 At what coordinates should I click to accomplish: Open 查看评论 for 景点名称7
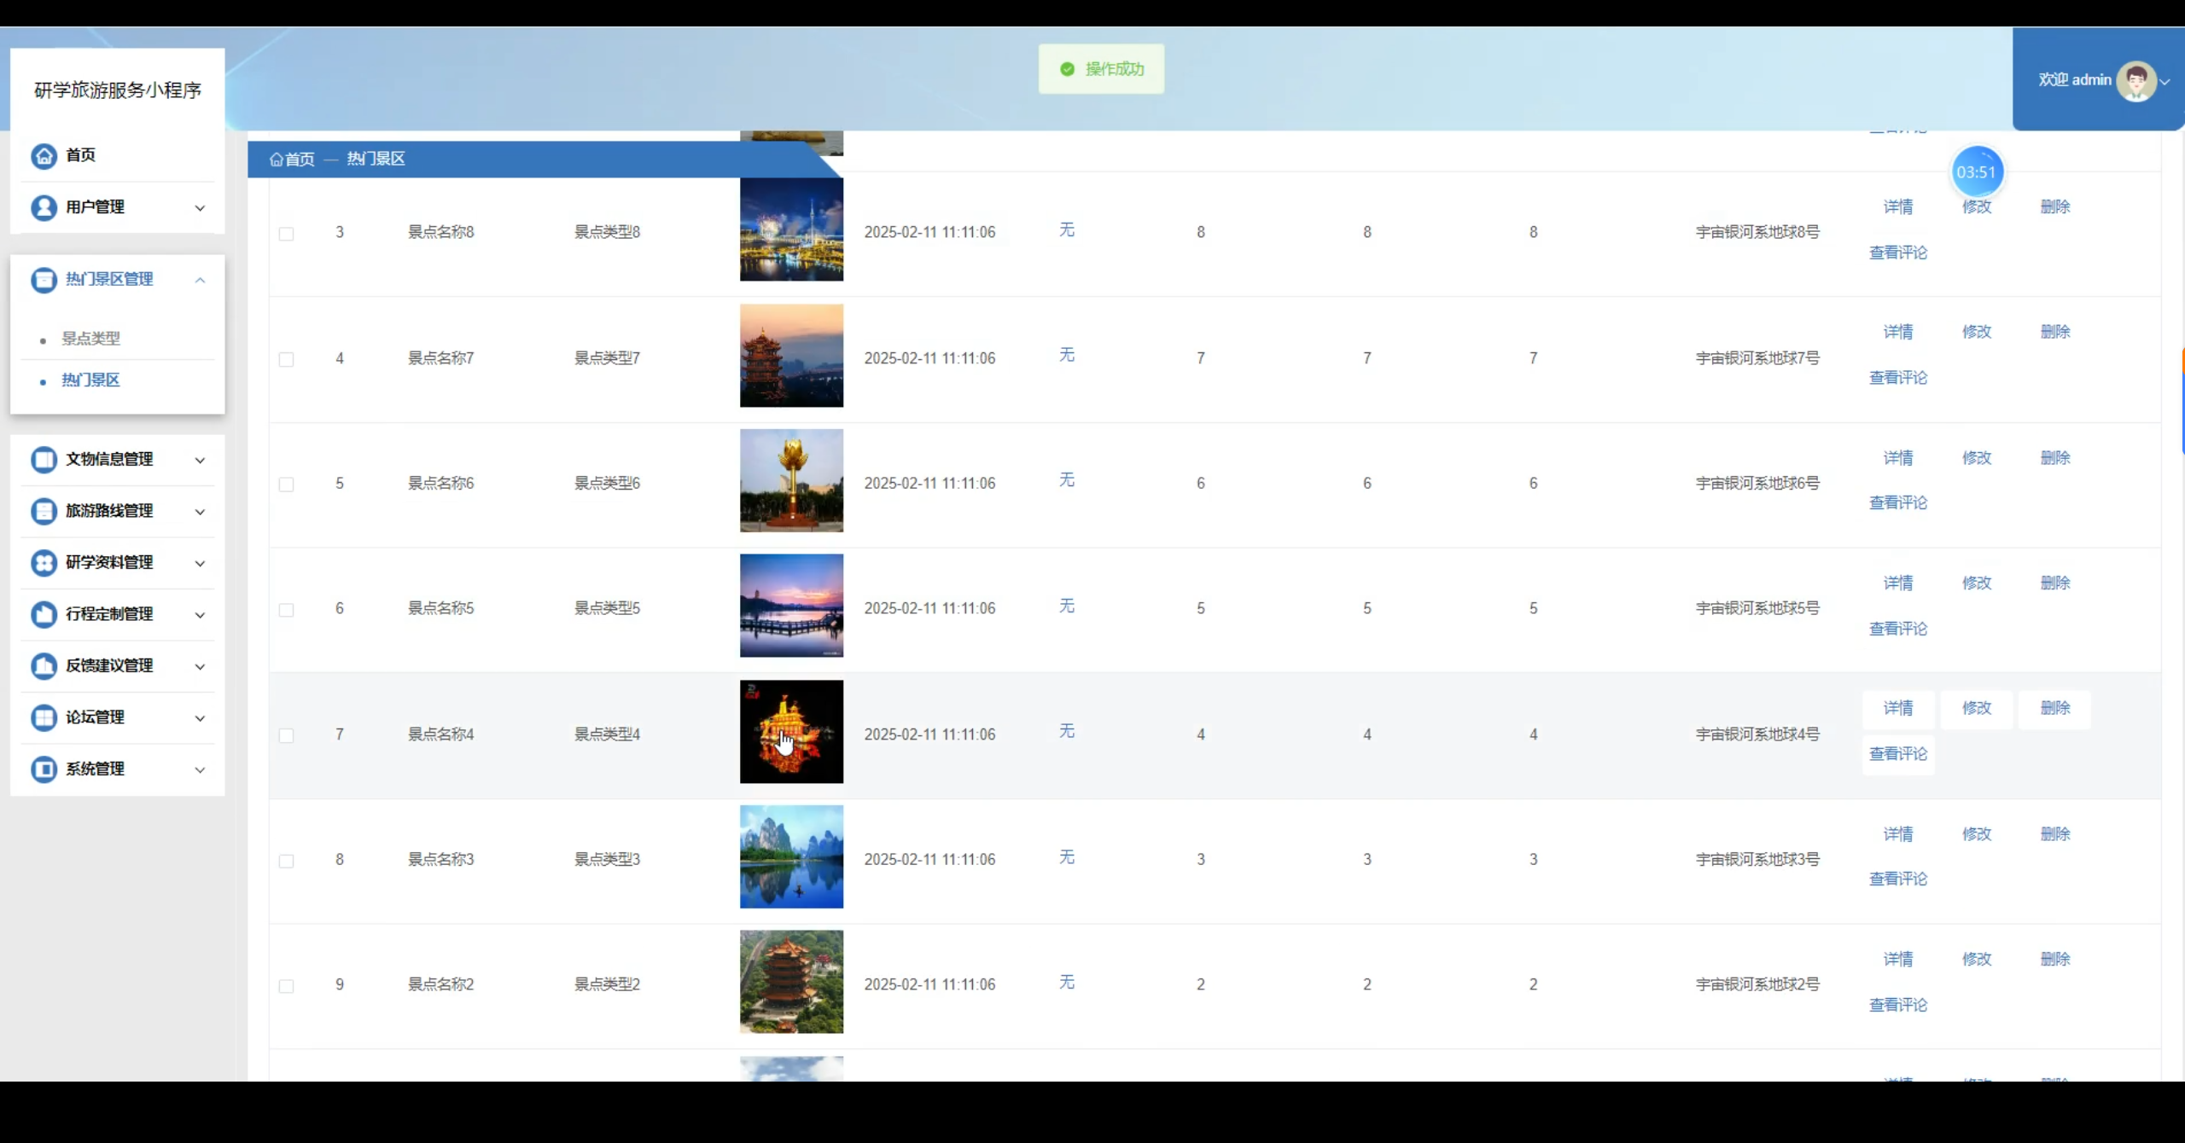1897,377
